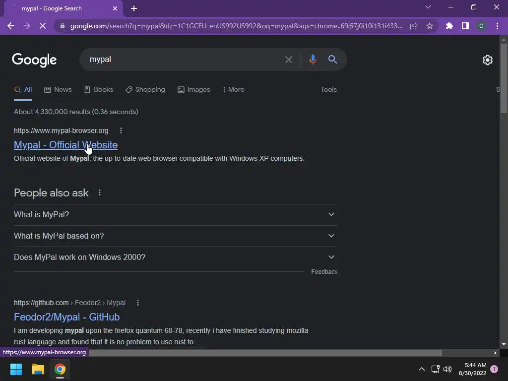Click the browser forward arrow
Screen dimensions: 508x381
pyautogui.click(x=27, y=26)
